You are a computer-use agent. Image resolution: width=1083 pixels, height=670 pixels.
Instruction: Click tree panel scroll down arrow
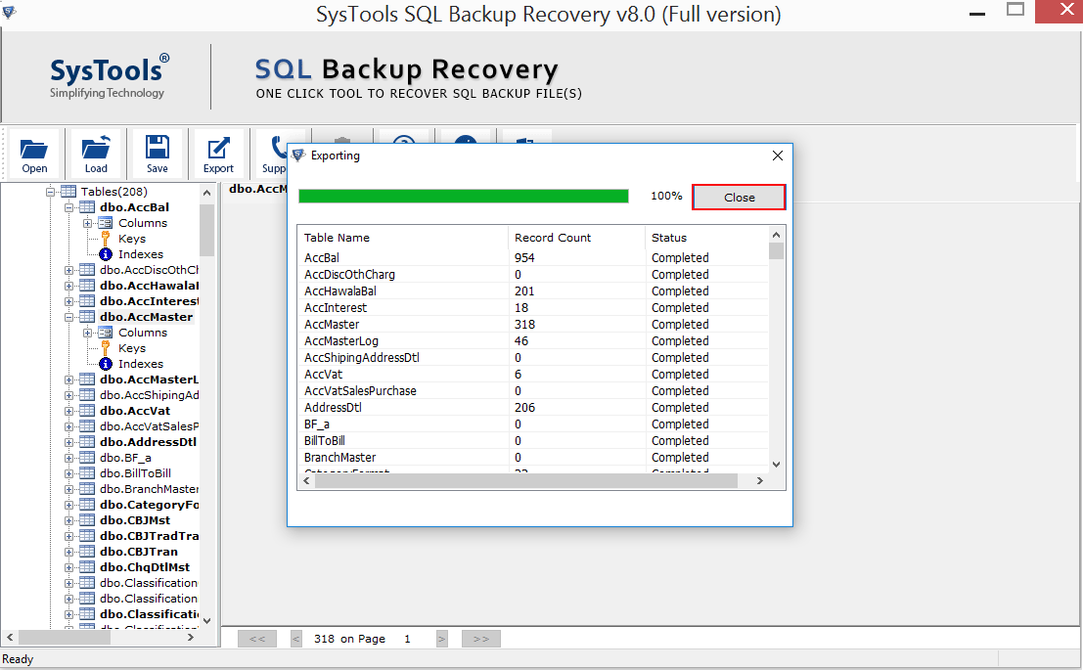[x=206, y=620]
